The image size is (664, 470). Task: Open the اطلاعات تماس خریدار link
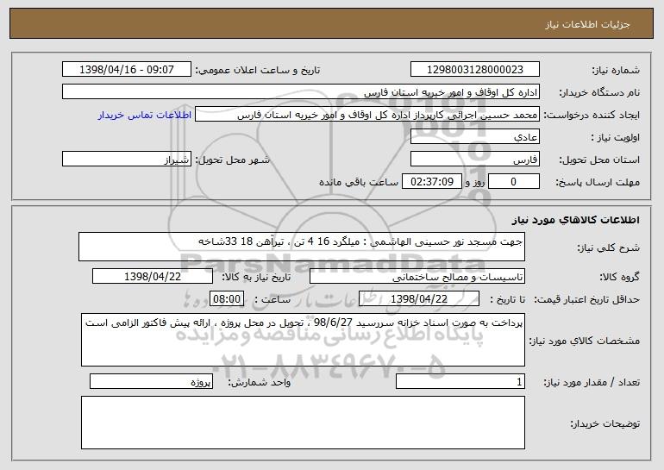pos(145,115)
